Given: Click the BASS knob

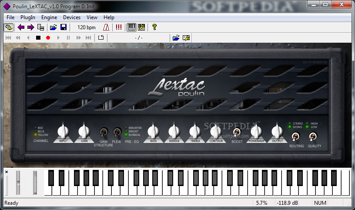Looking at the screenshot, I should (x=153, y=130).
